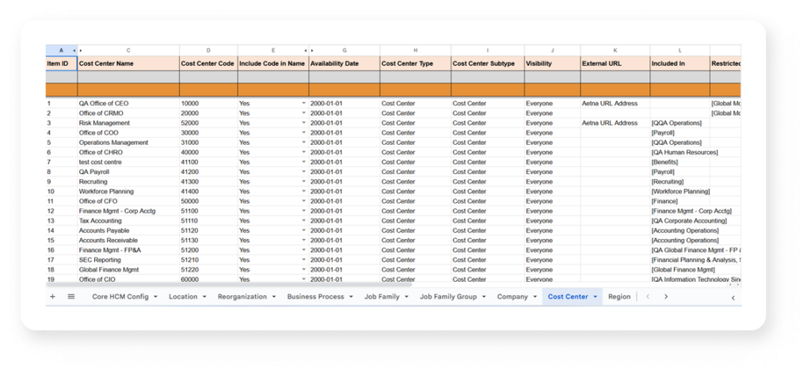Image resolution: width=811 pixels, height=376 pixels.
Task: Click hidden-column arrow inside column G header
Action: tap(312, 51)
